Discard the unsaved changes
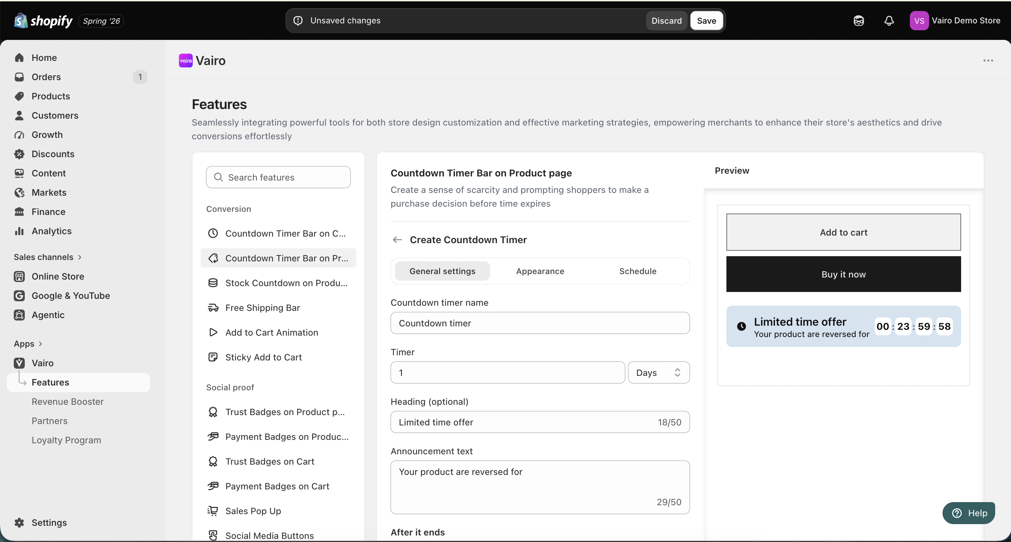Viewport: 1011px width, 542px height. [667, 21]
